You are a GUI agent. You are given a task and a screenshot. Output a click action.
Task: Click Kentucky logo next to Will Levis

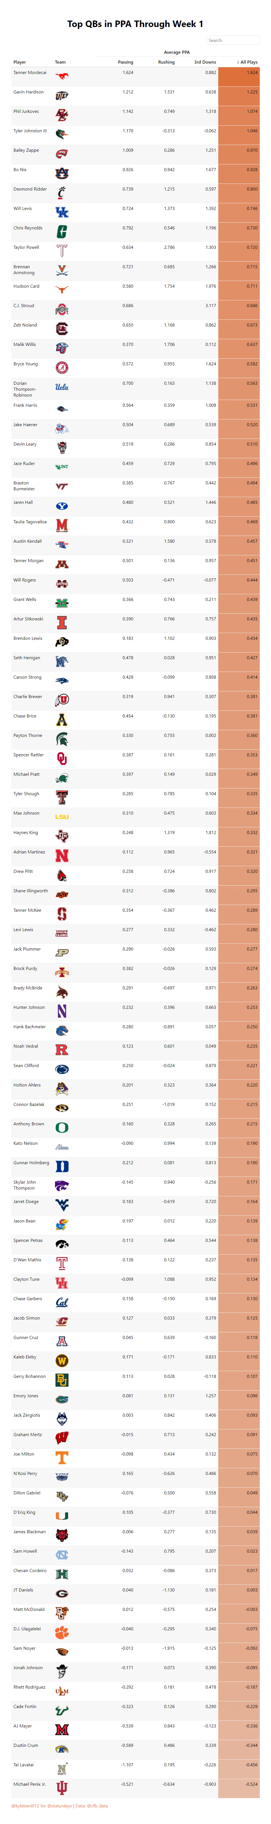pos(62,212)
